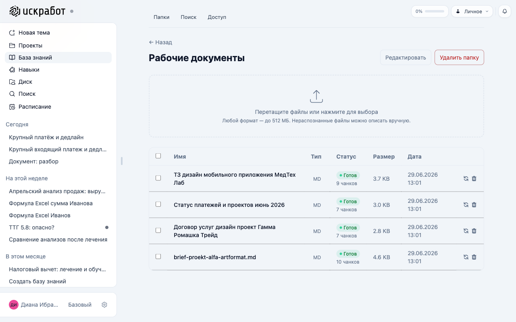
Task: Open file brief-proekt-alfa-artformat.md
Action: [215, 257]
